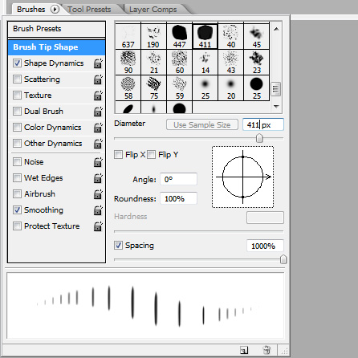Click brush list scroll down arrow
The image size is (358, 358).
(x=276, y=107)
